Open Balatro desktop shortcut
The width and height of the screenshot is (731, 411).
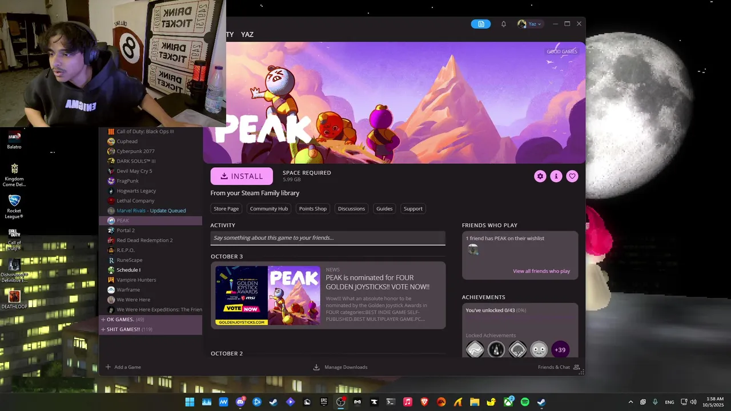click(x=14, y=140)
